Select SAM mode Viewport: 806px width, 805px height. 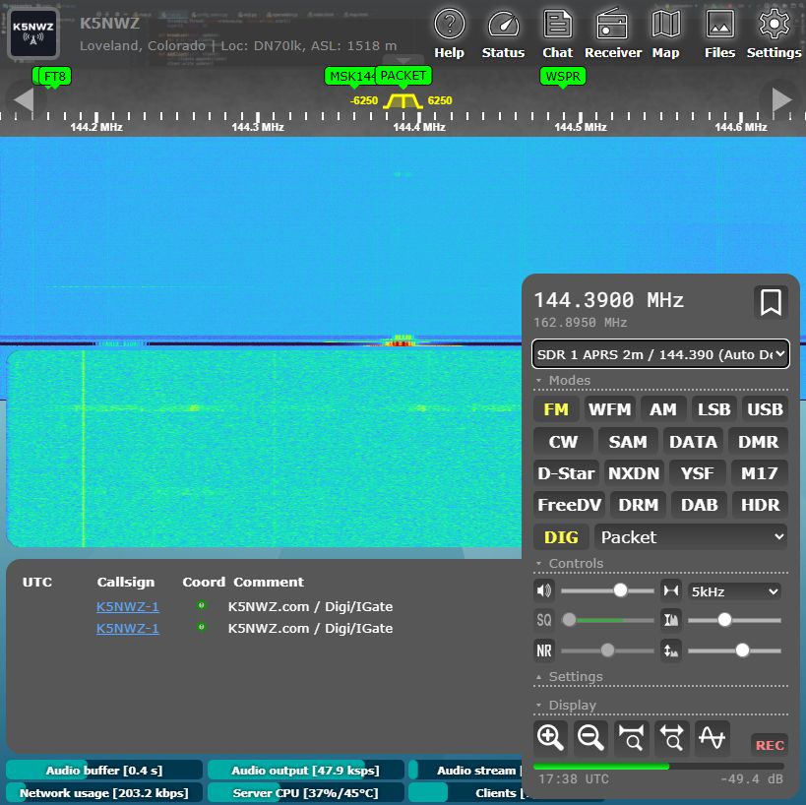coord(628,442)
